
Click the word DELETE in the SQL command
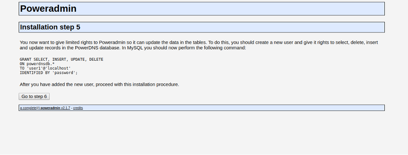click(x=96, y=59)
